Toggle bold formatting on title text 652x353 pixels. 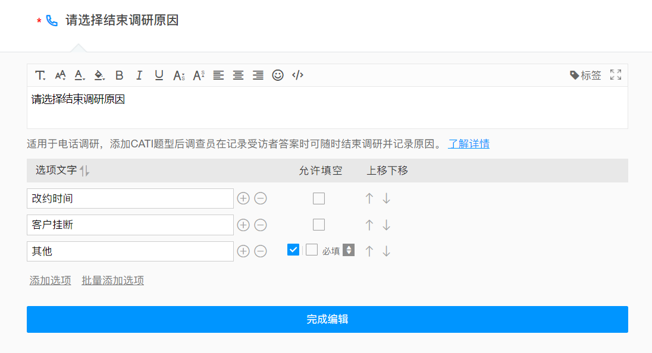pyautogui.click(x=119, y=75)
